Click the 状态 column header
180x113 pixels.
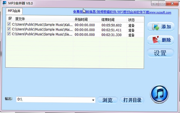coord(131,20)
